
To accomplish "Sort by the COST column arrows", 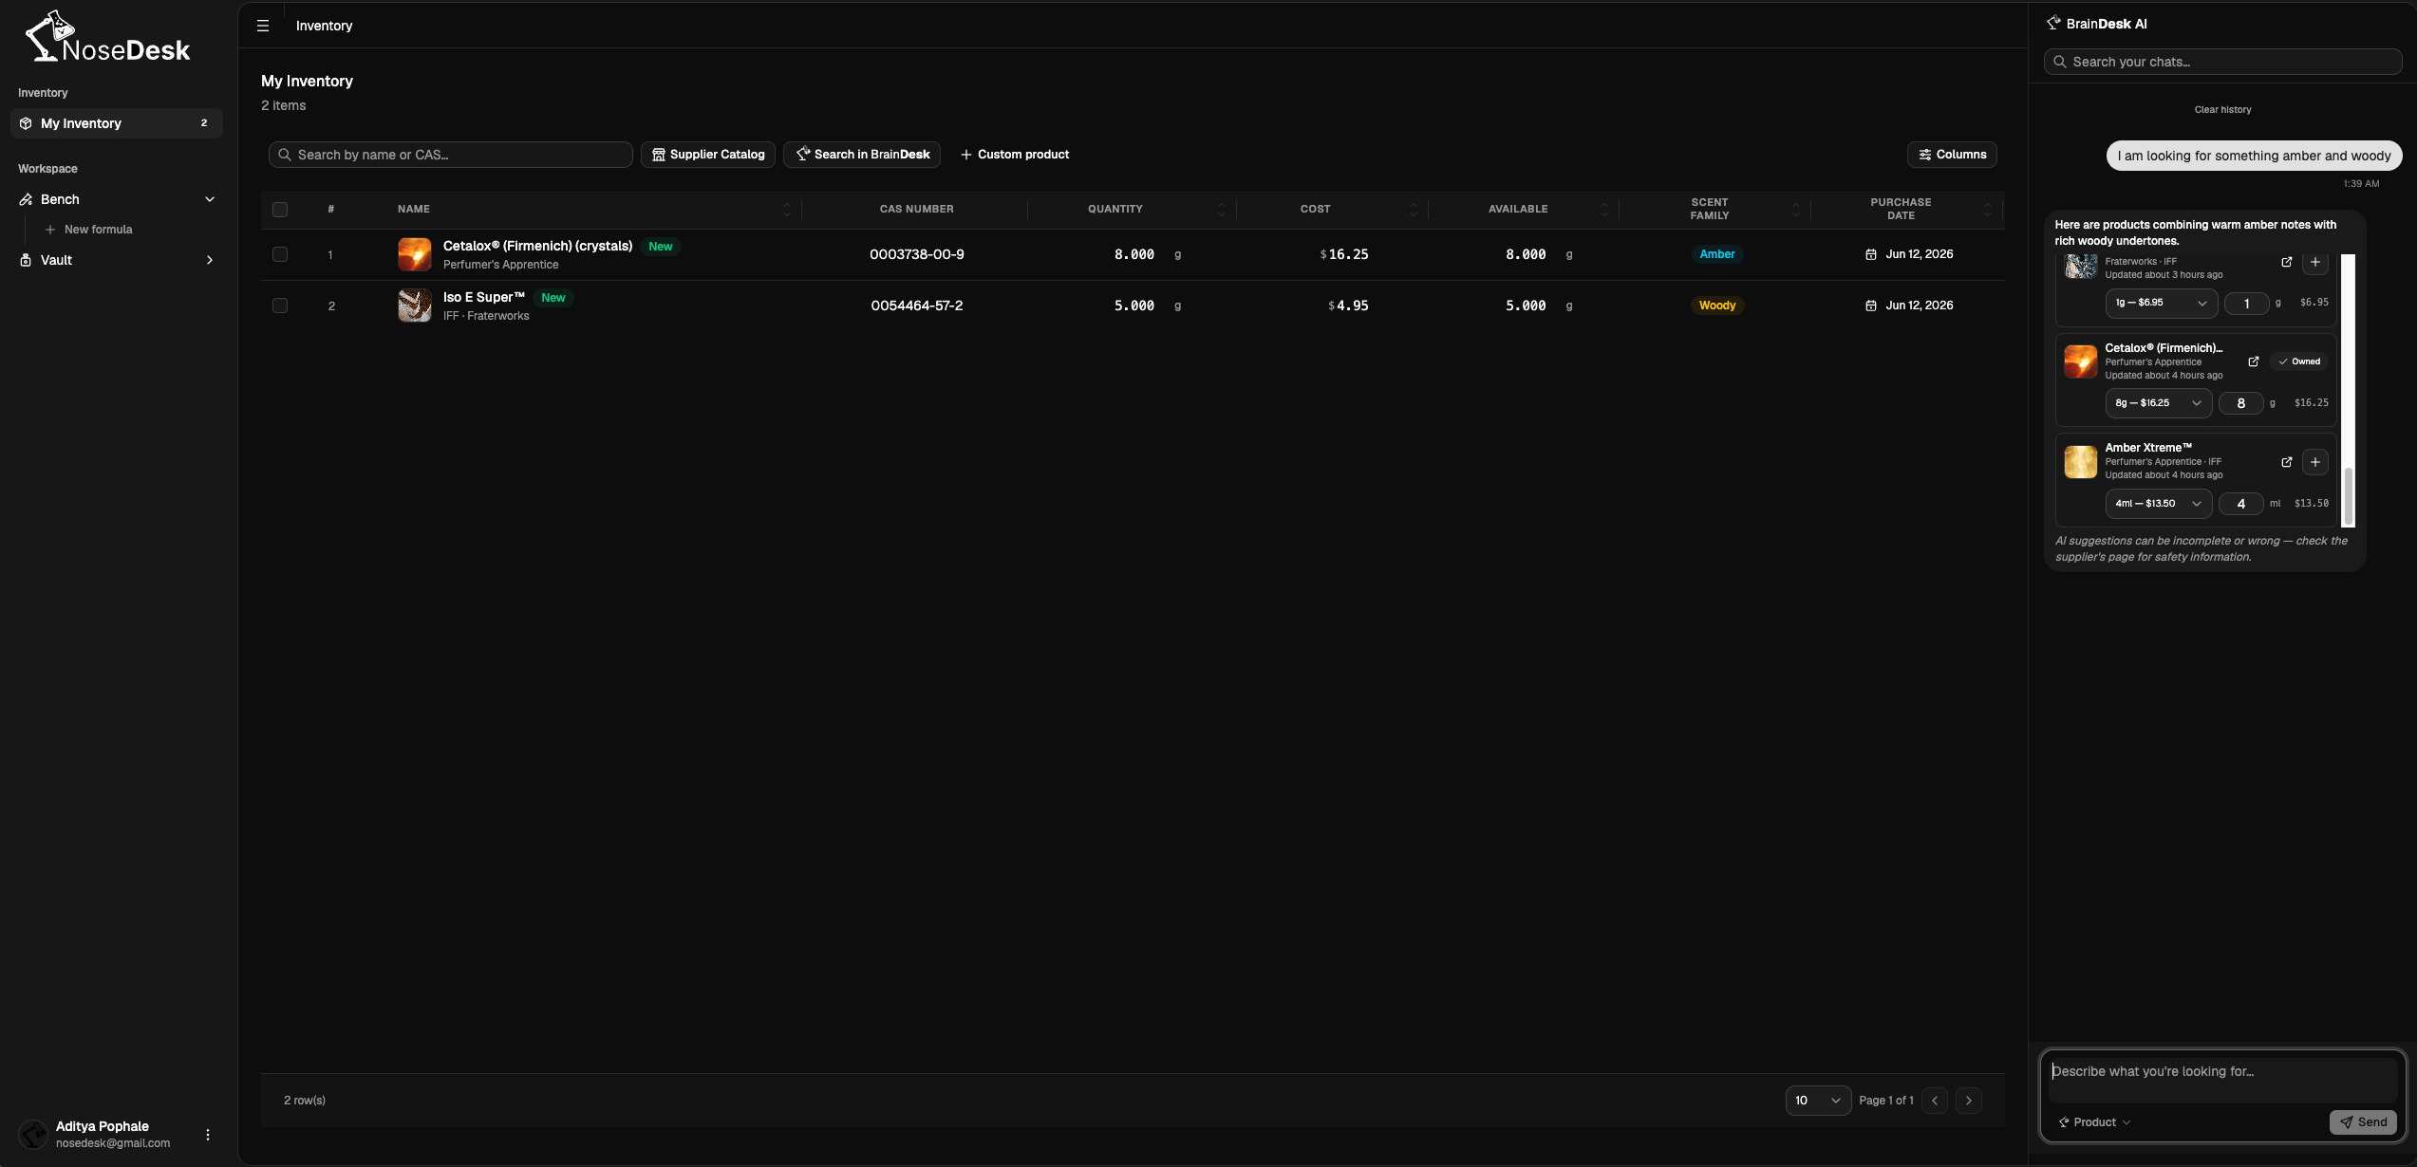I will tap(1414, 210).
